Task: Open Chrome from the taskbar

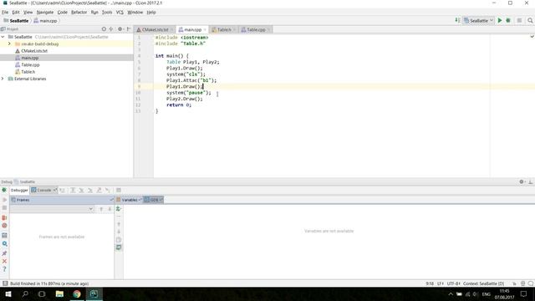Action: 77,293
